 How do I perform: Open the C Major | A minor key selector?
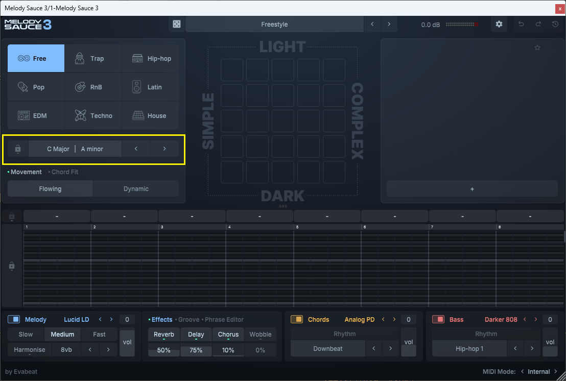75,149
